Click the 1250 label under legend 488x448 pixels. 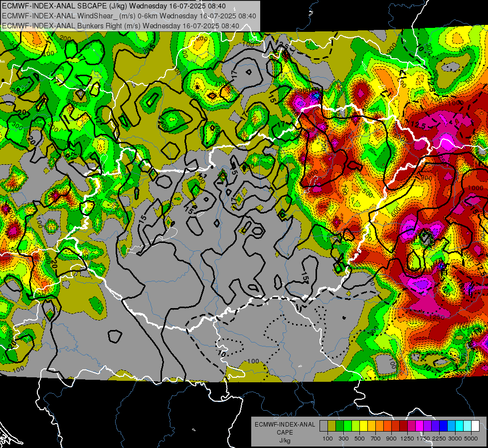407,439
